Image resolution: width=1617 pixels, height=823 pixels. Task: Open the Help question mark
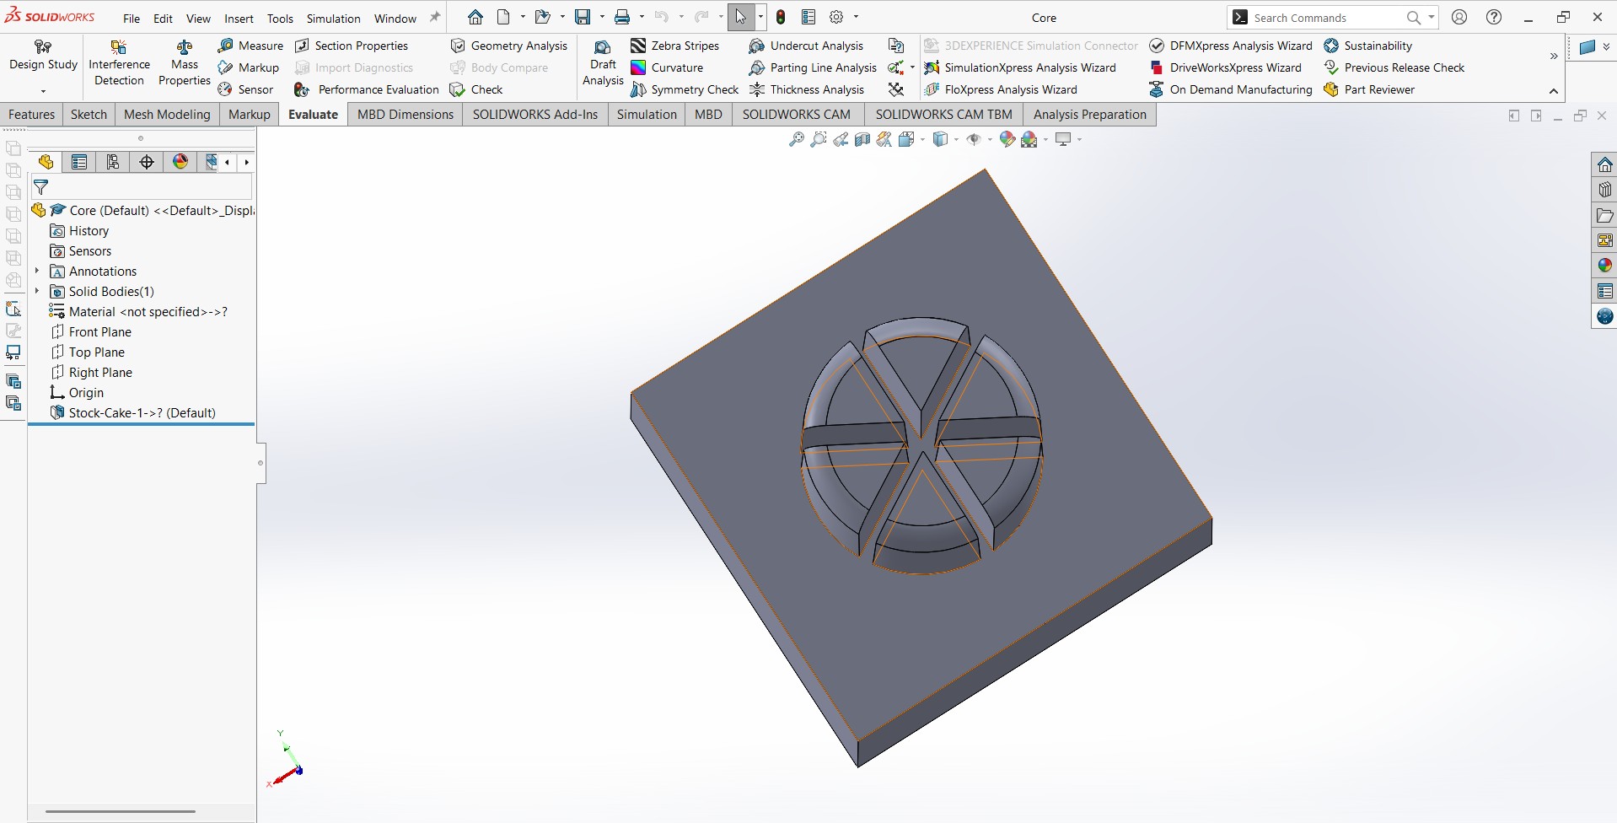pos(1494,17)
